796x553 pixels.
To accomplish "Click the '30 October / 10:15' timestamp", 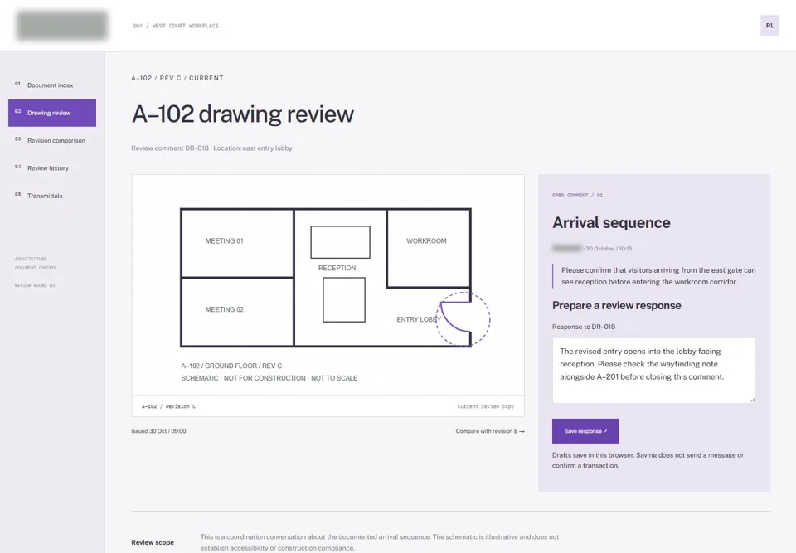I will pos(609,249).
